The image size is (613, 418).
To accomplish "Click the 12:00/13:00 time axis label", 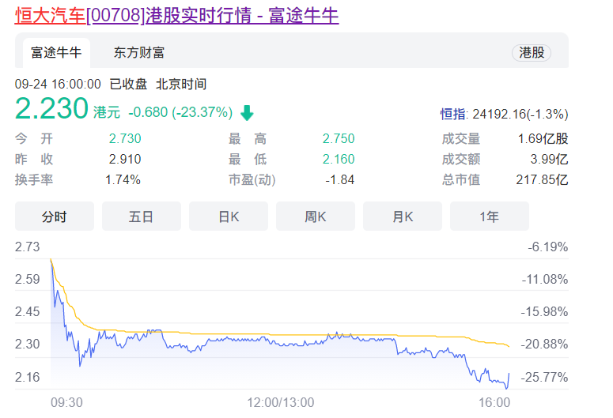I will pos(281,402).
